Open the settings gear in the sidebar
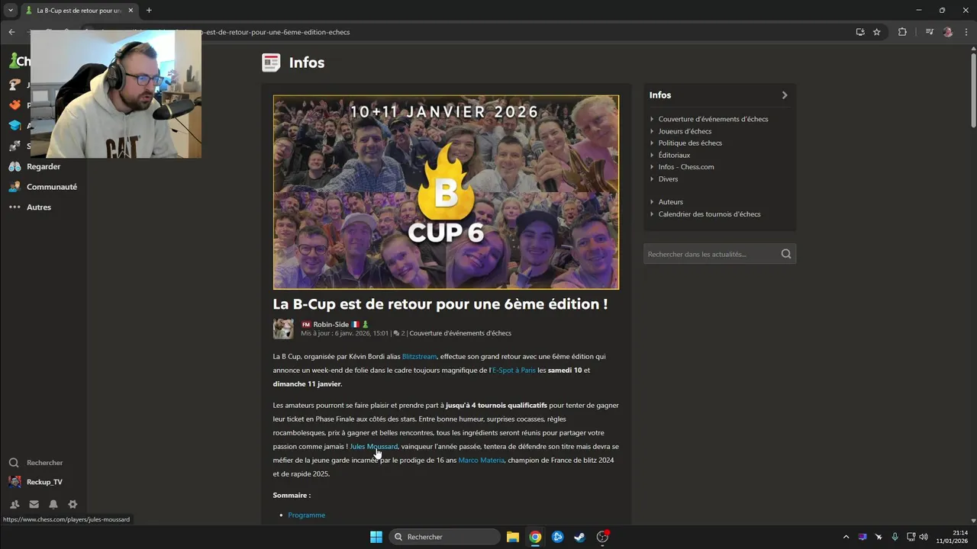The image size is (977, 549). click(x=73, y=504)
